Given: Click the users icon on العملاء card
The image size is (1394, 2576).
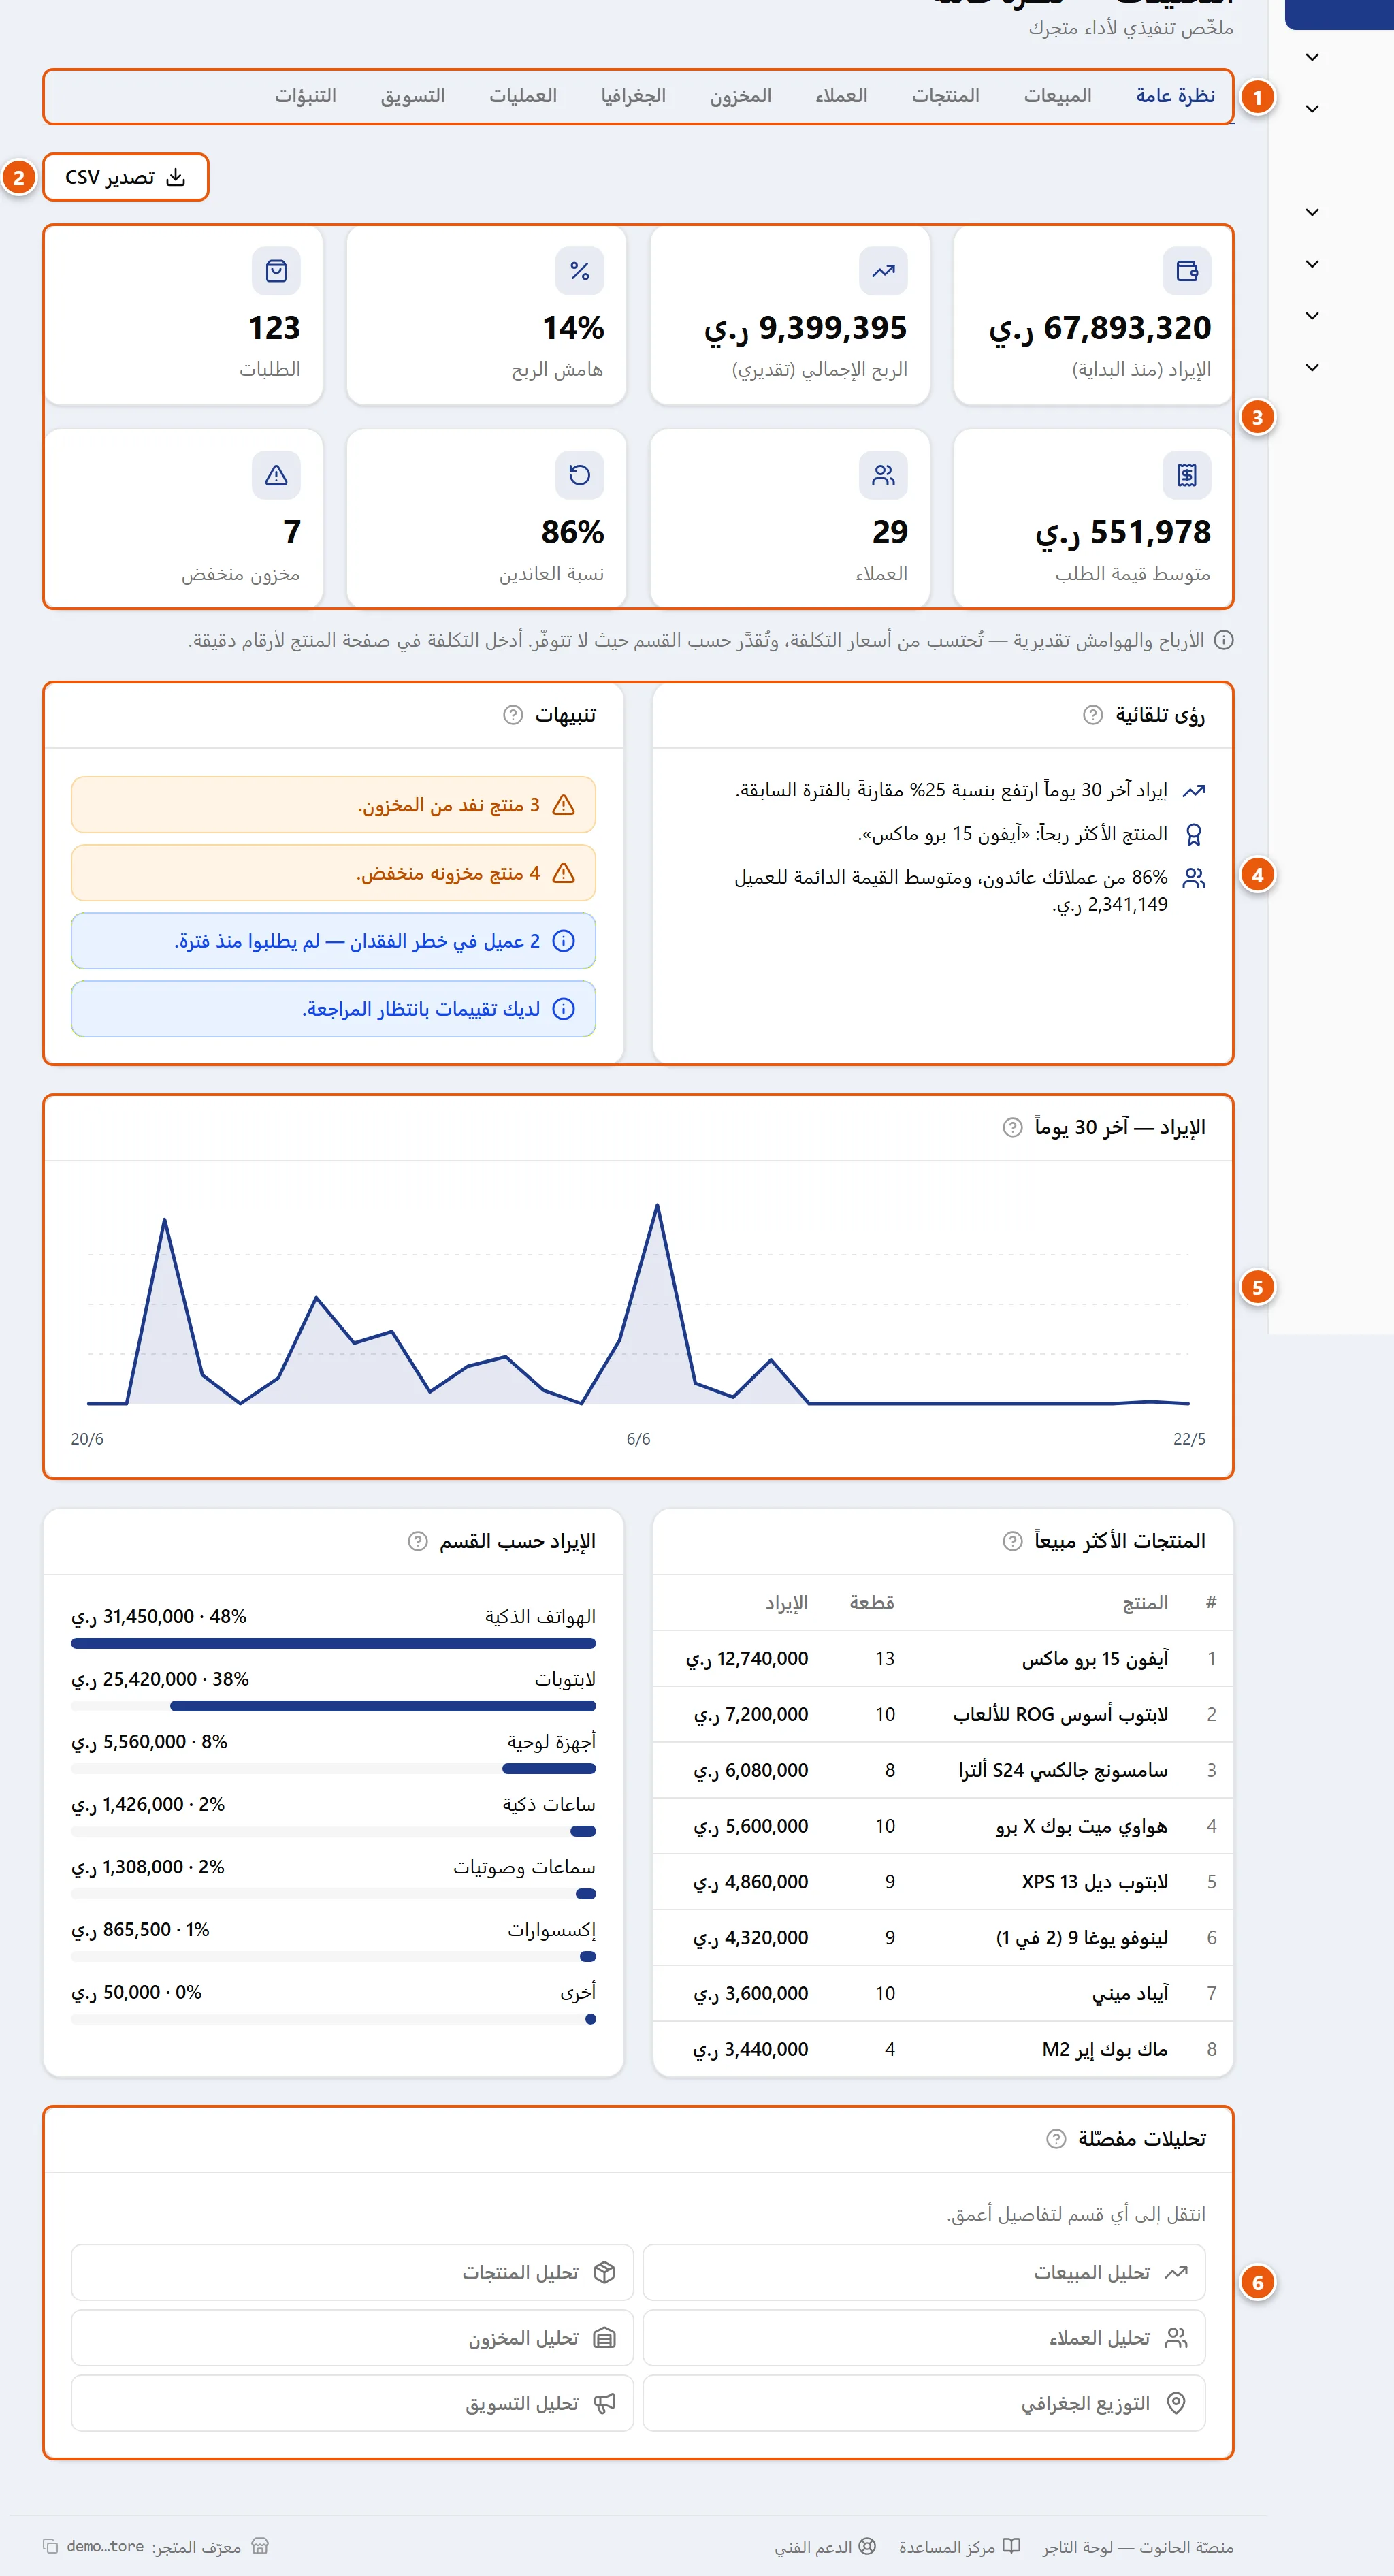Looking at the screenshot, I should [x=883, y=475].
